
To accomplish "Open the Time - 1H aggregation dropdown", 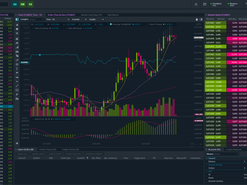I will (58, 19).
